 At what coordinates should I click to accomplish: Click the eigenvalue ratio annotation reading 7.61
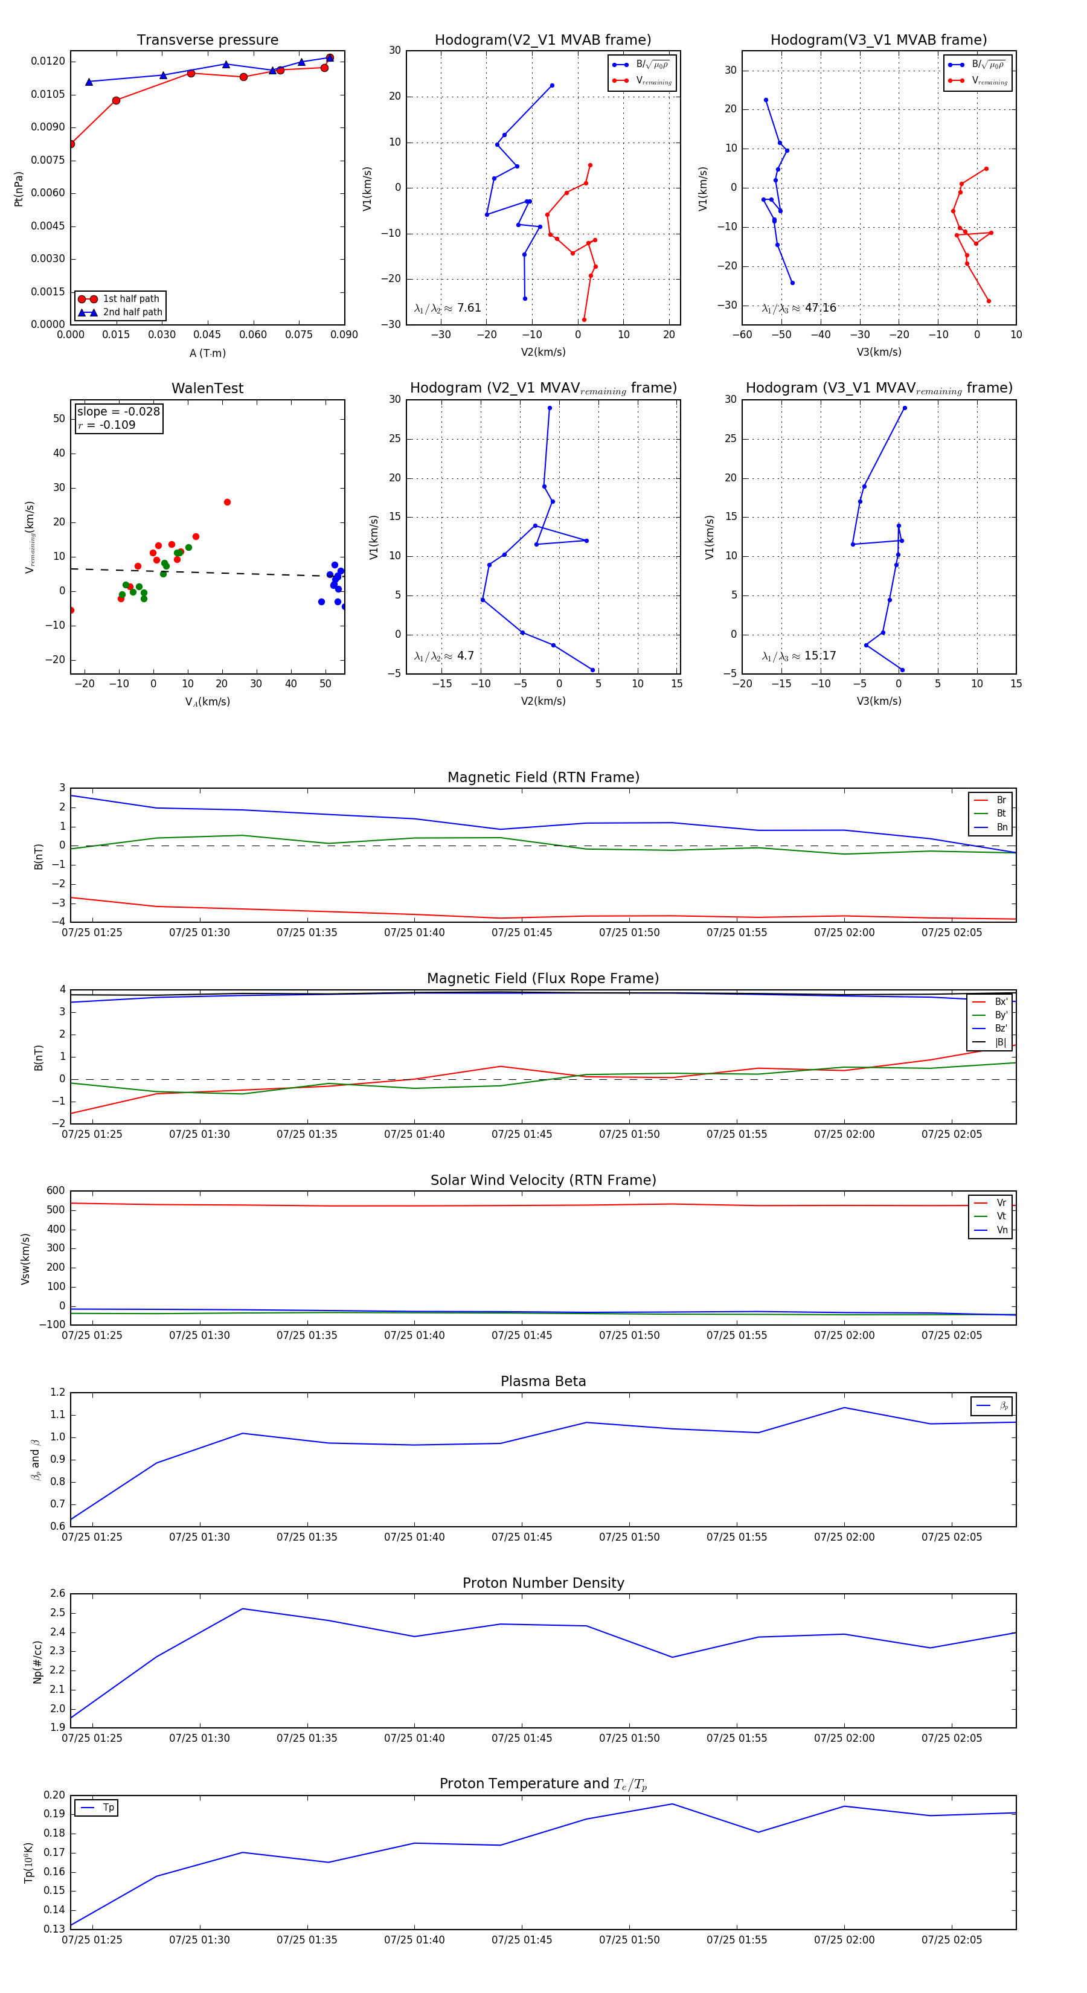coord(447,308)
